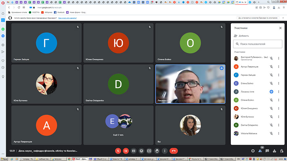This screenshot has height=161, width=287.
Task: Open more options in call controls
Action: point(165,151)
